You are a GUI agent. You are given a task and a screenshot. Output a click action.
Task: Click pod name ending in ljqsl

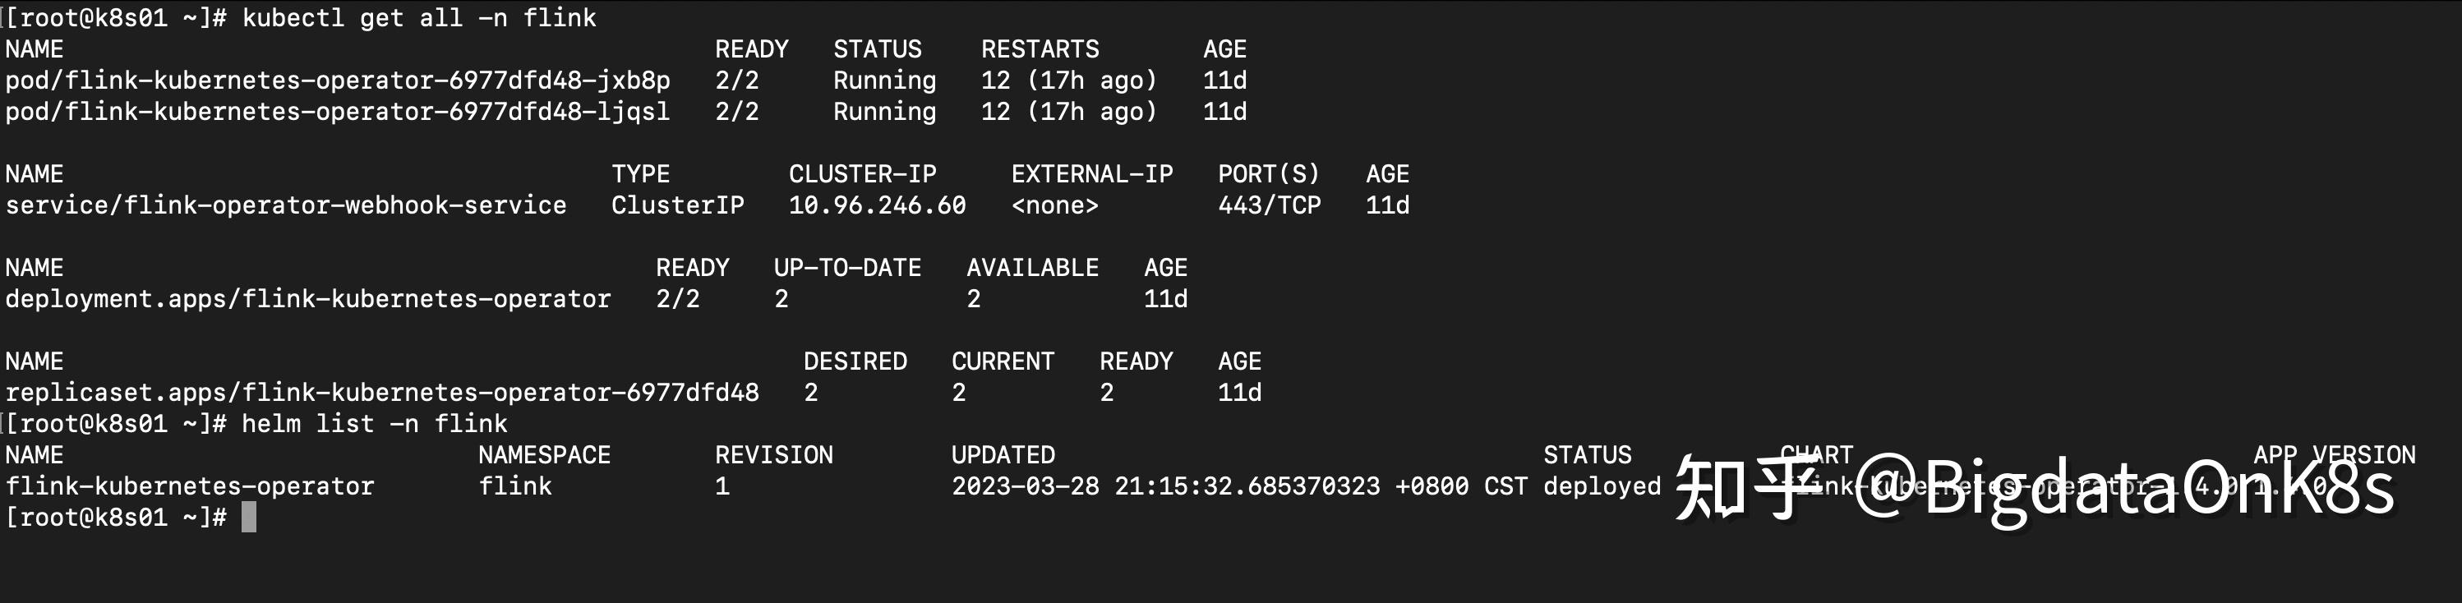[x=338, y=112]
